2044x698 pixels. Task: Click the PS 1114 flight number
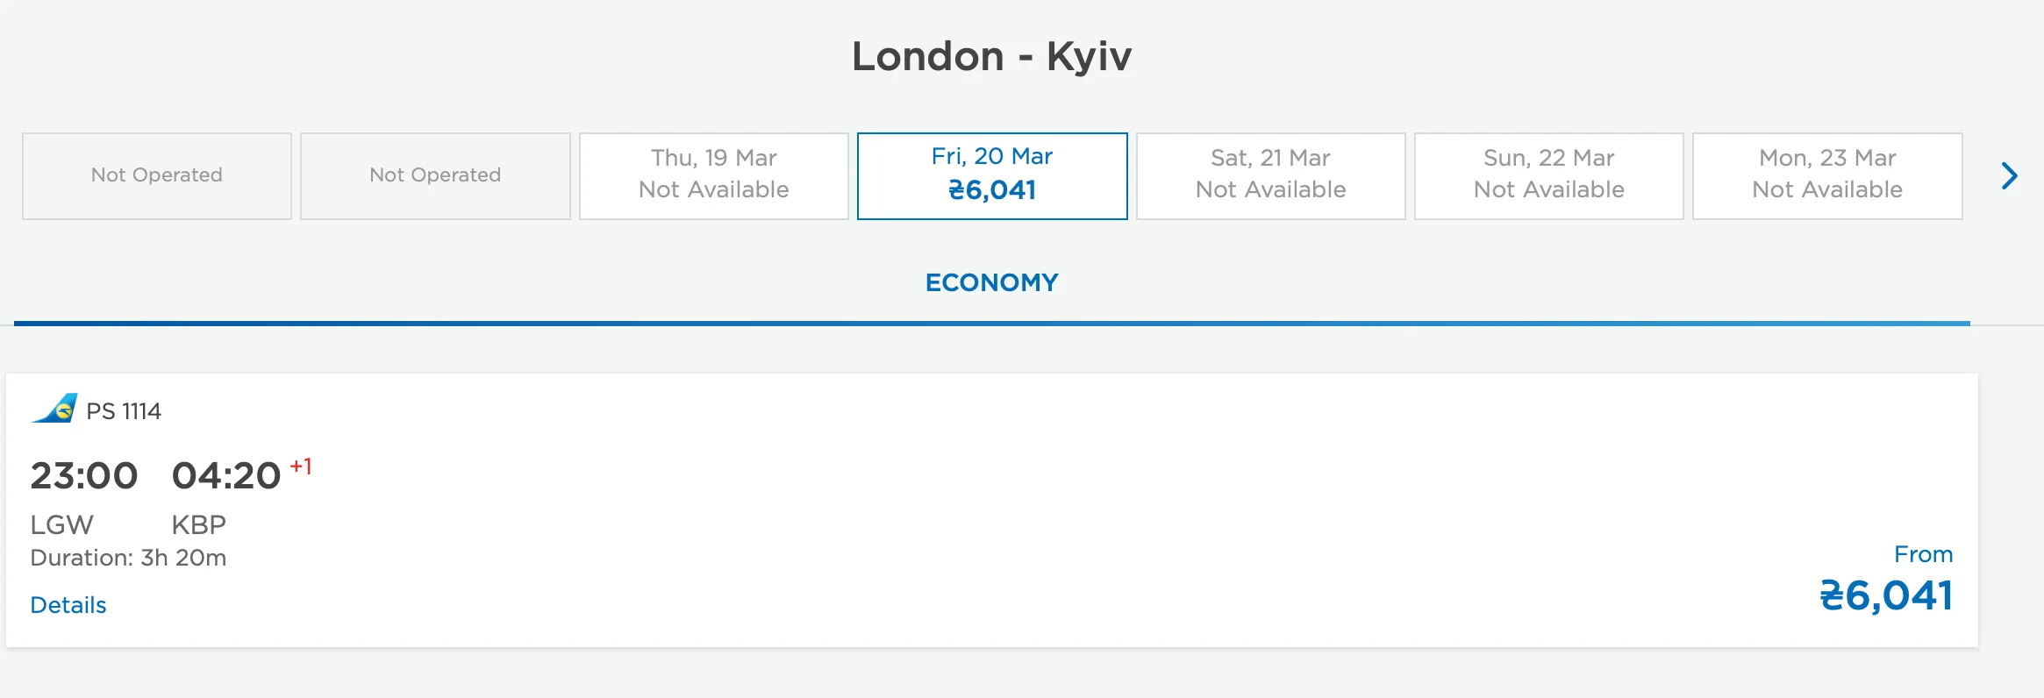pyautogui.click(x=124, y=411)
